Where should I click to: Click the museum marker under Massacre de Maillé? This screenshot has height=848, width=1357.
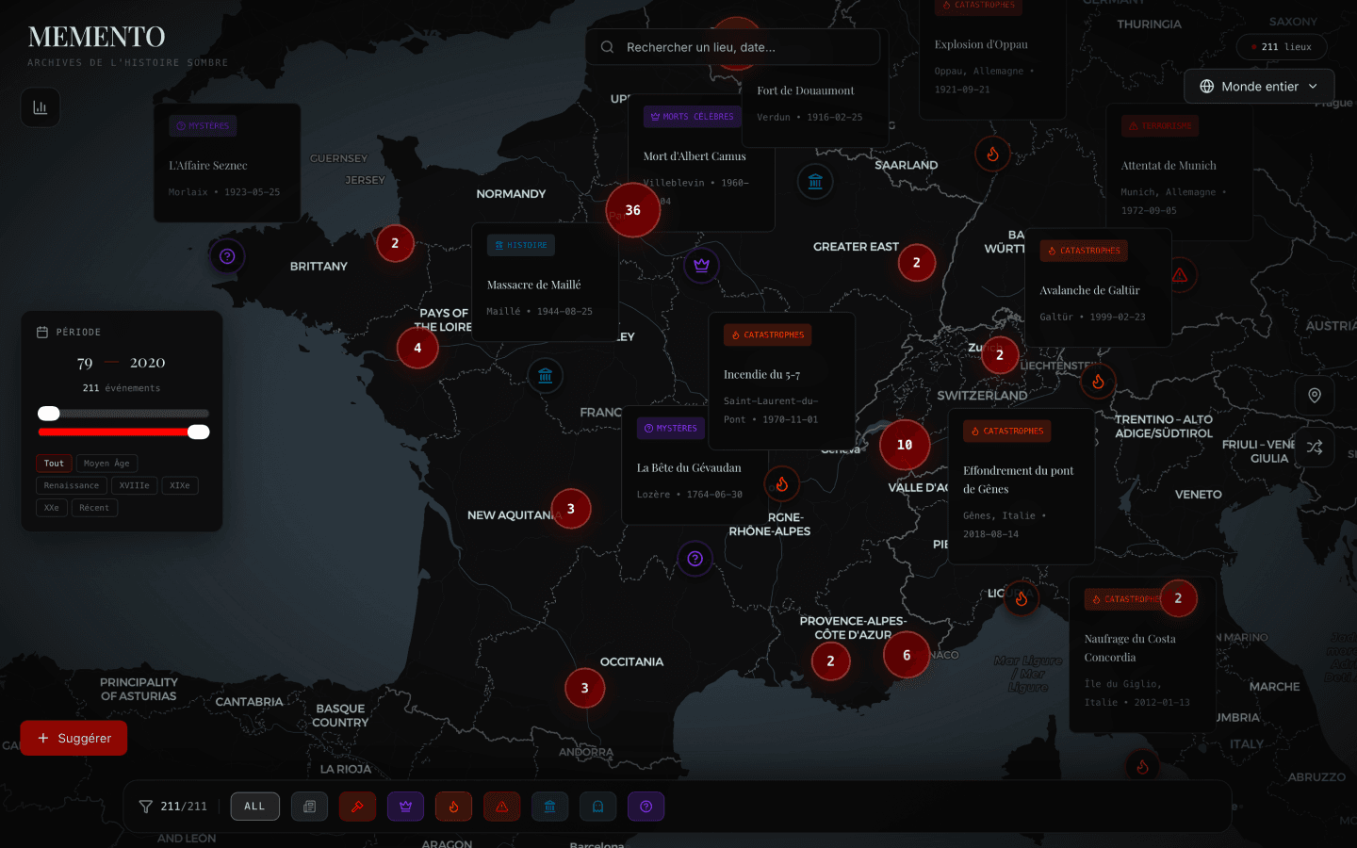pos(546,376)
